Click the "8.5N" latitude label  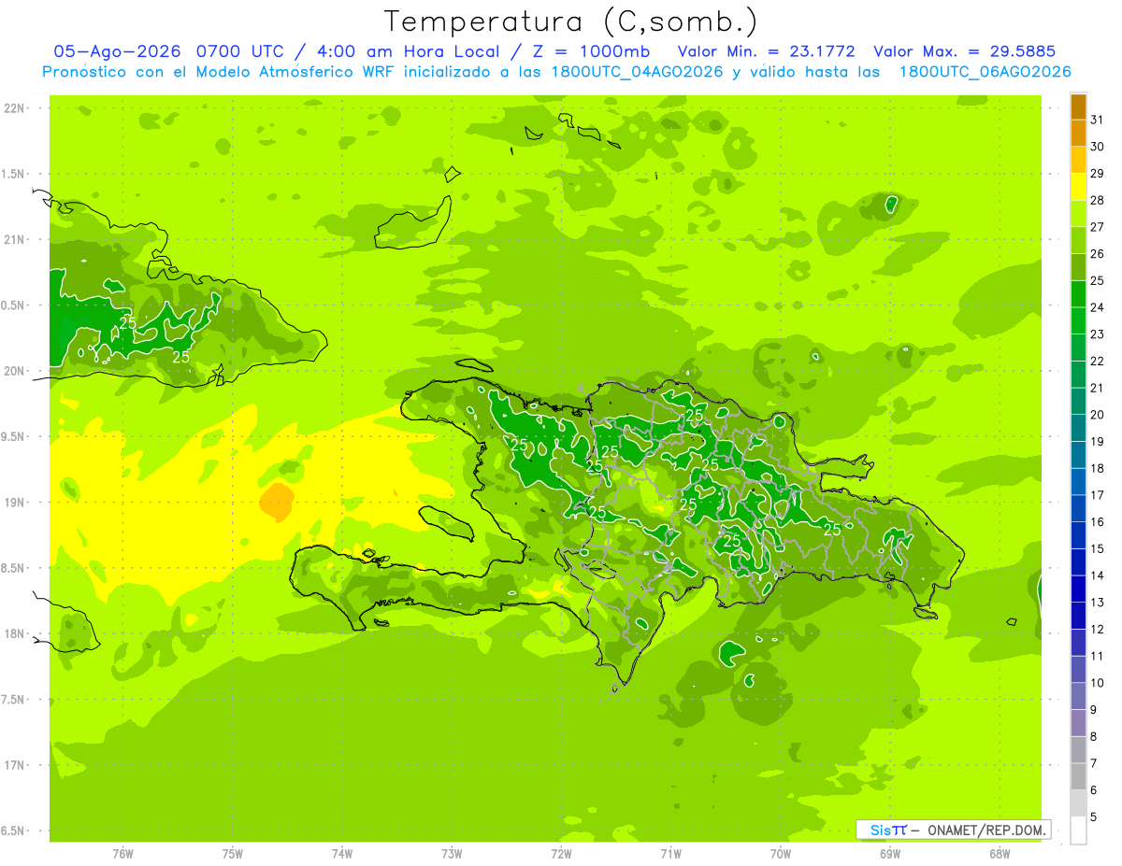coord(14,568)
